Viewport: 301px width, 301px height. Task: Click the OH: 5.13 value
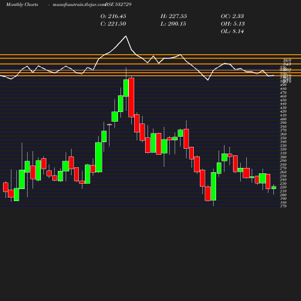(233, 24)
